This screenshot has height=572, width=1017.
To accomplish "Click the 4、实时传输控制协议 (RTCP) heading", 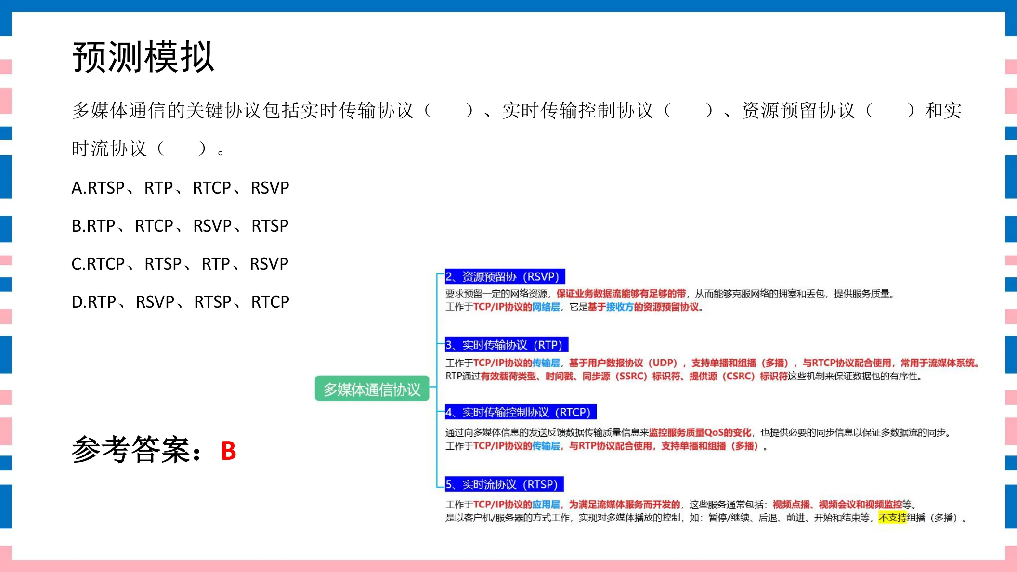I will tap(521, 412).
